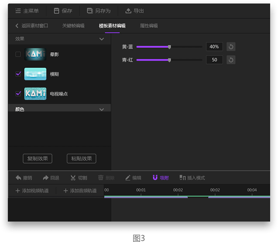Click the 40% value field for 黄-蓝
The height and width of the screenshot is (242, 278).
(x=214, y=47)
